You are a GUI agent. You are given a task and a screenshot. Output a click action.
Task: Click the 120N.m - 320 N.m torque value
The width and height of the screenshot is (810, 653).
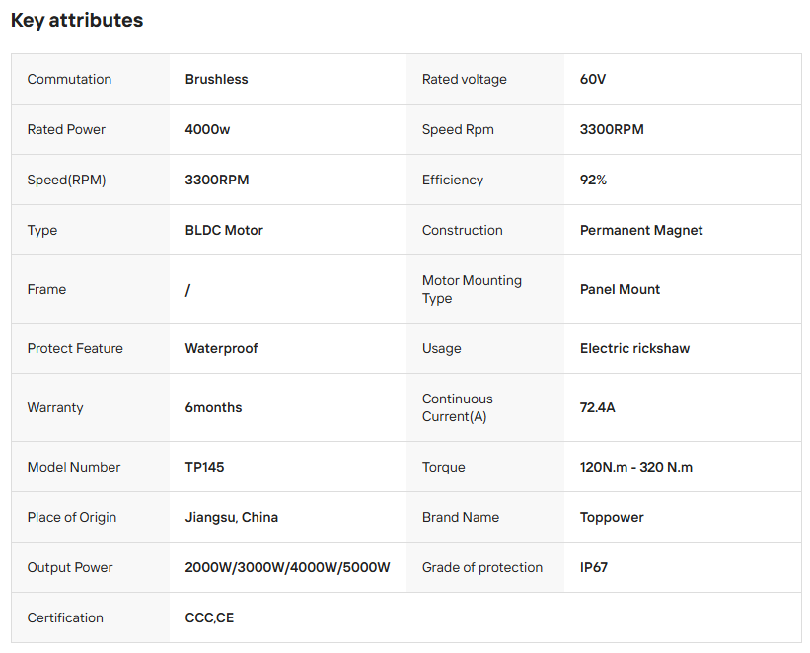[x=635, y=467]
